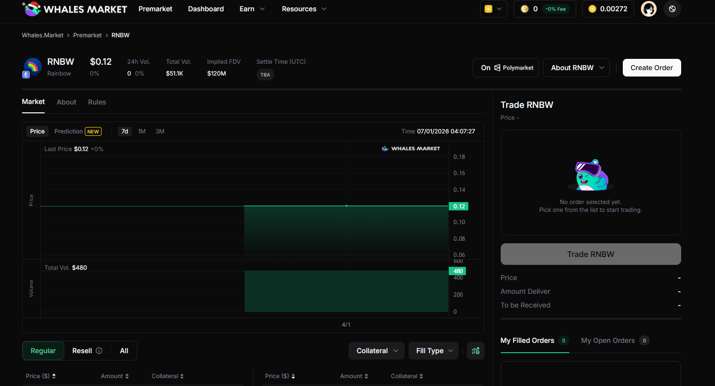Select the Resell order filter

(x=82, y=351)
